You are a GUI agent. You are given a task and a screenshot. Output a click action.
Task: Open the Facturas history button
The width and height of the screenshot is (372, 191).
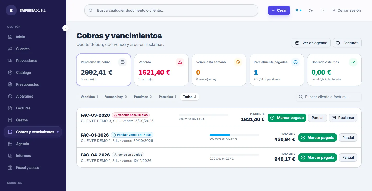347,43
